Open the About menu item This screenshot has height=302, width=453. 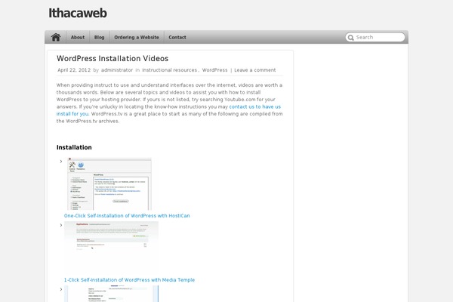[x=78, y=37]
